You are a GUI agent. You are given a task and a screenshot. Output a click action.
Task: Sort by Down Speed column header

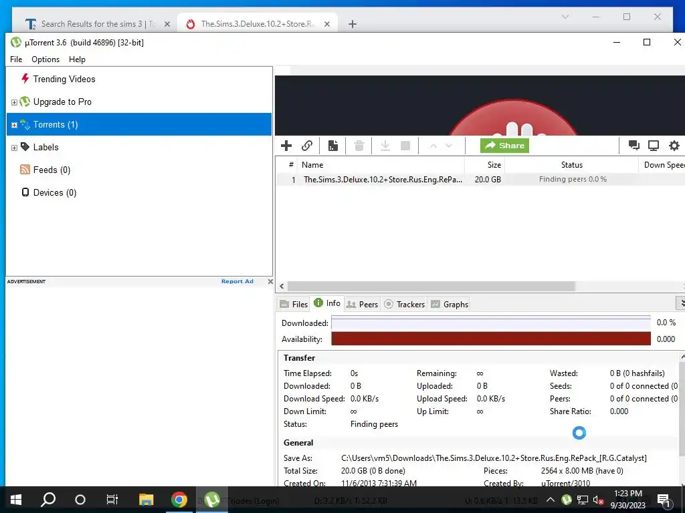point(662,165)
